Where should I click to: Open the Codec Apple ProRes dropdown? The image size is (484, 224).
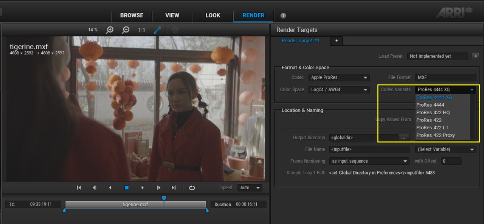339,77
